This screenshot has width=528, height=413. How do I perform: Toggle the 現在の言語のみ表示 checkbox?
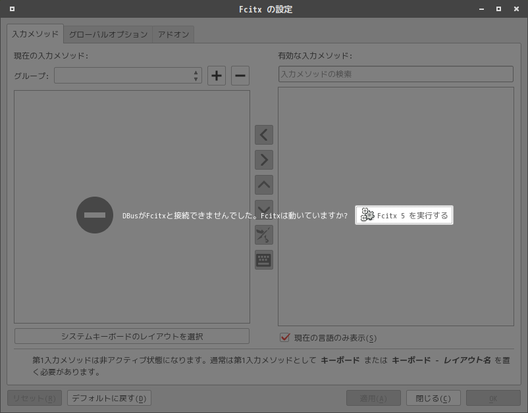[x=285, y=337]
